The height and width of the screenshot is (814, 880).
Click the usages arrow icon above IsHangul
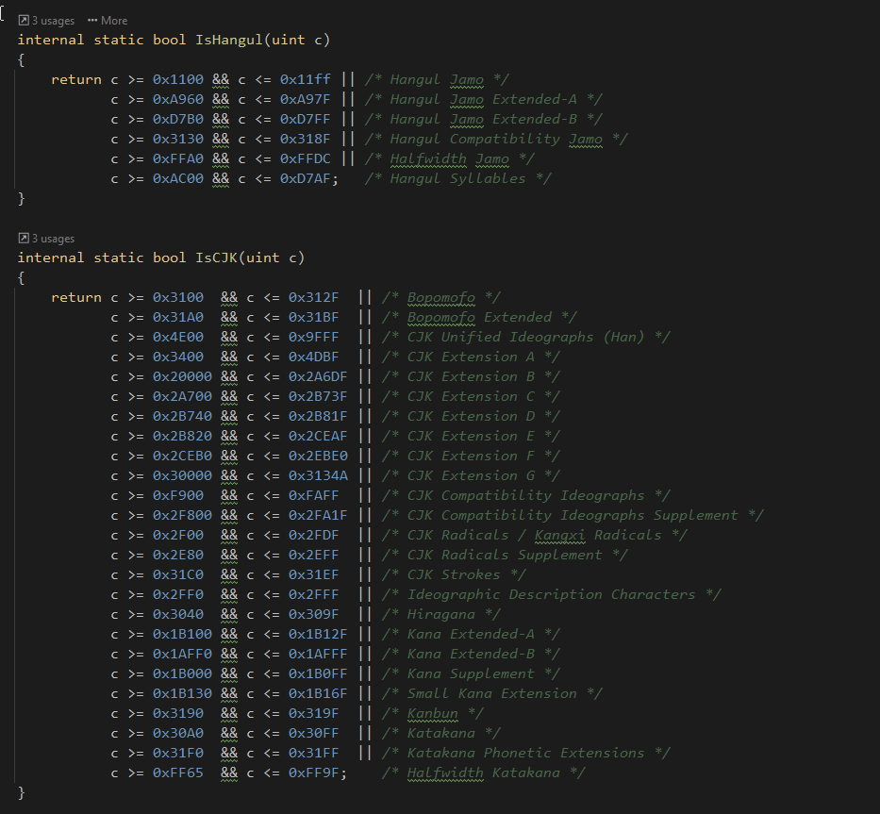point(24,20)
